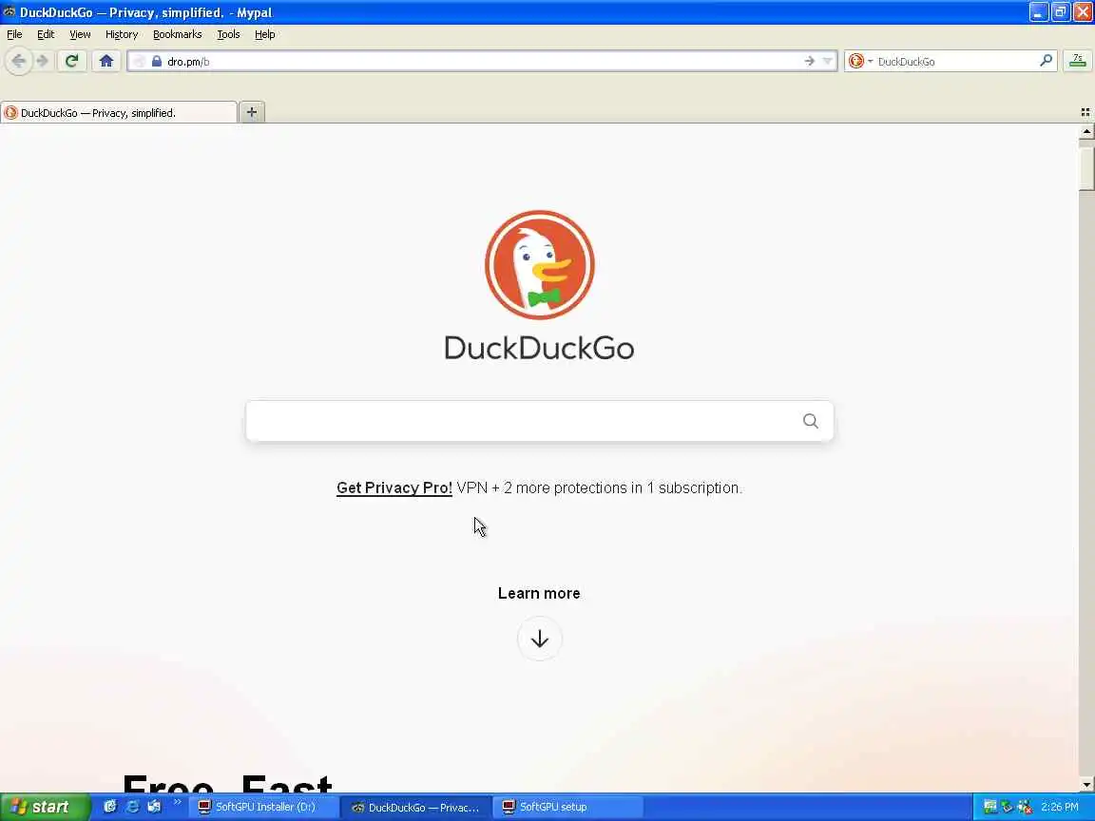Click DuckDuckGo — Privac... taskbar button
Image resolution: width=1095 pixels, height=821 pixels.
tap(414, 807)
